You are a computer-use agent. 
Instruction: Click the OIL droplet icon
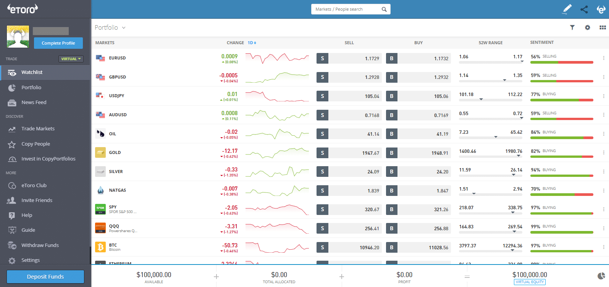pos(100,134)
